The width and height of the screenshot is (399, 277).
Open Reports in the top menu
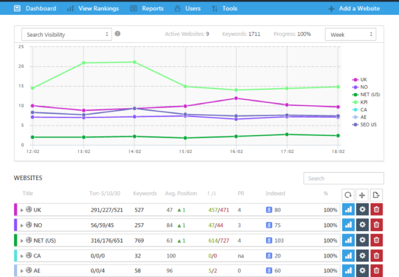coord(147,8)
